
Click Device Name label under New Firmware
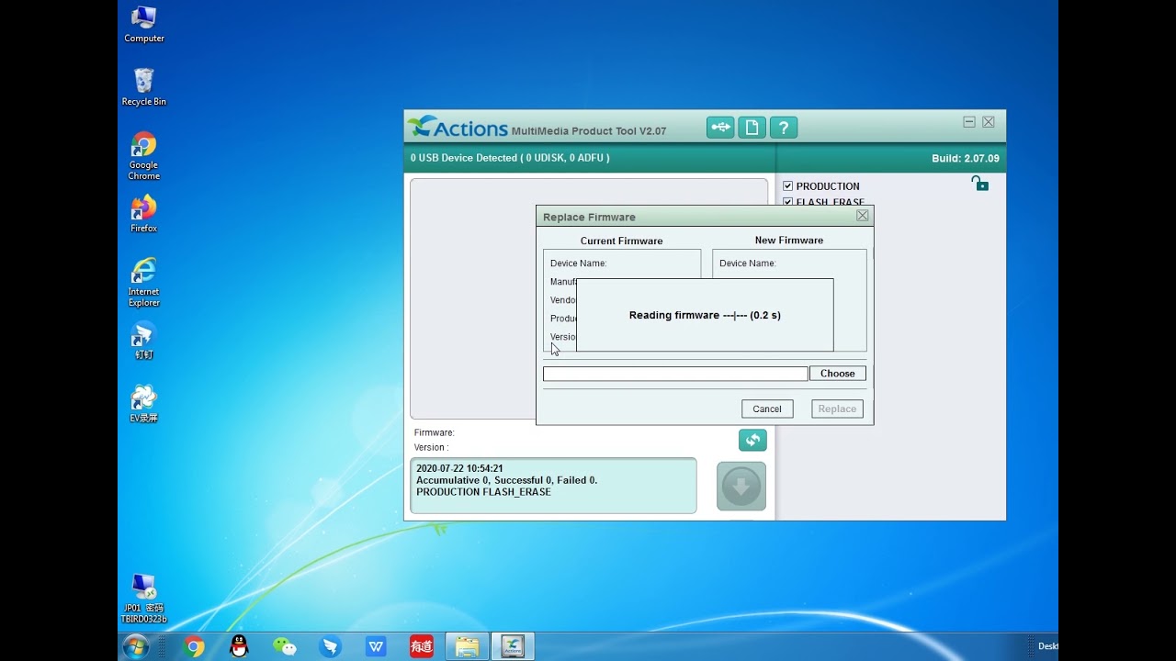click(748, 263)
